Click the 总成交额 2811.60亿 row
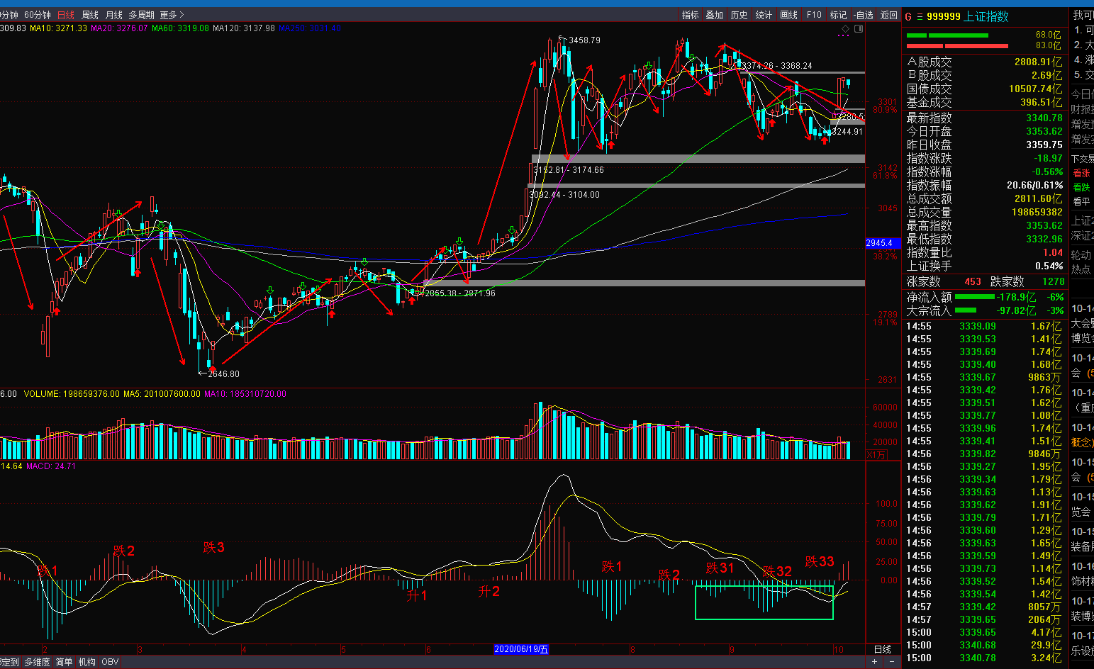Screen dimensions: 1094x669 tap(984, 198)
